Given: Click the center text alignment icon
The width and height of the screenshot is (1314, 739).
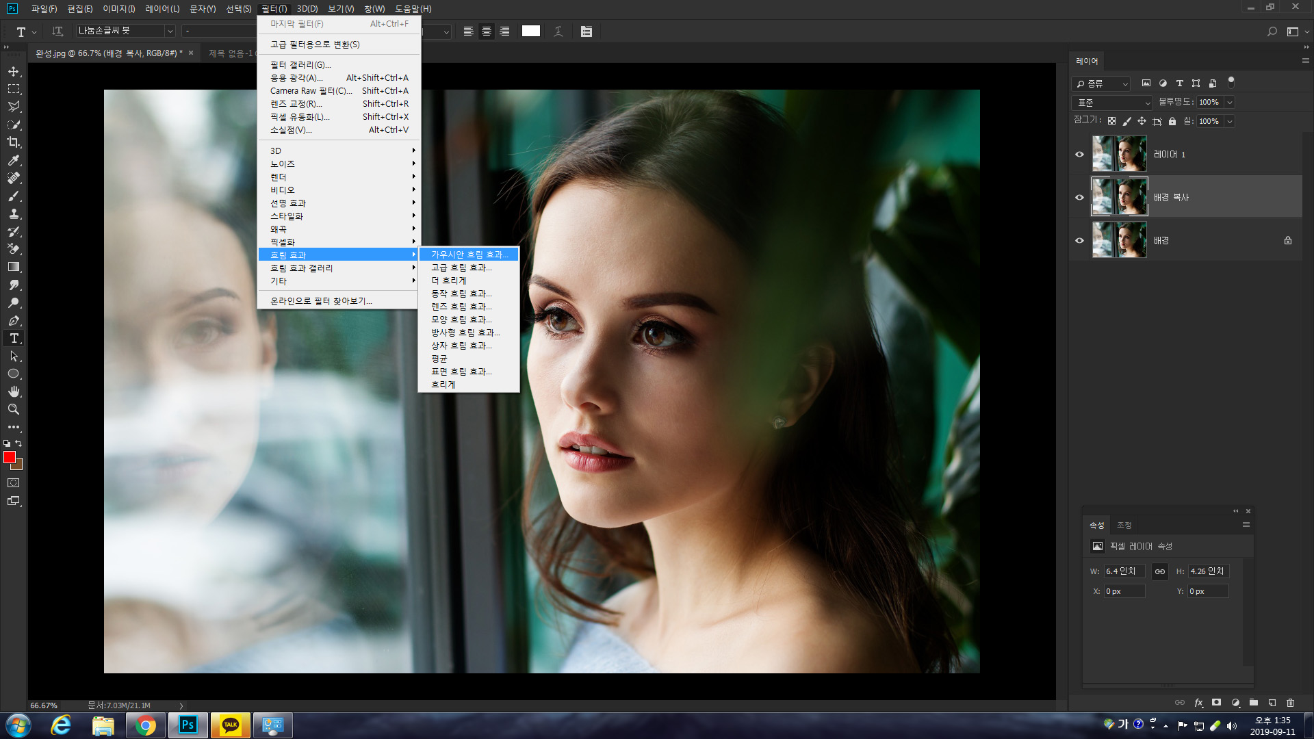Looking at the screenshot, I should click(487, 31).
